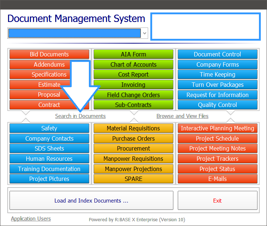
Task: View SDS Sheets
Action: click(49, 148)
